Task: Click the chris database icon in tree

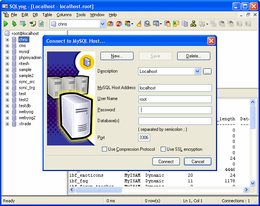Action: point(14,39)
